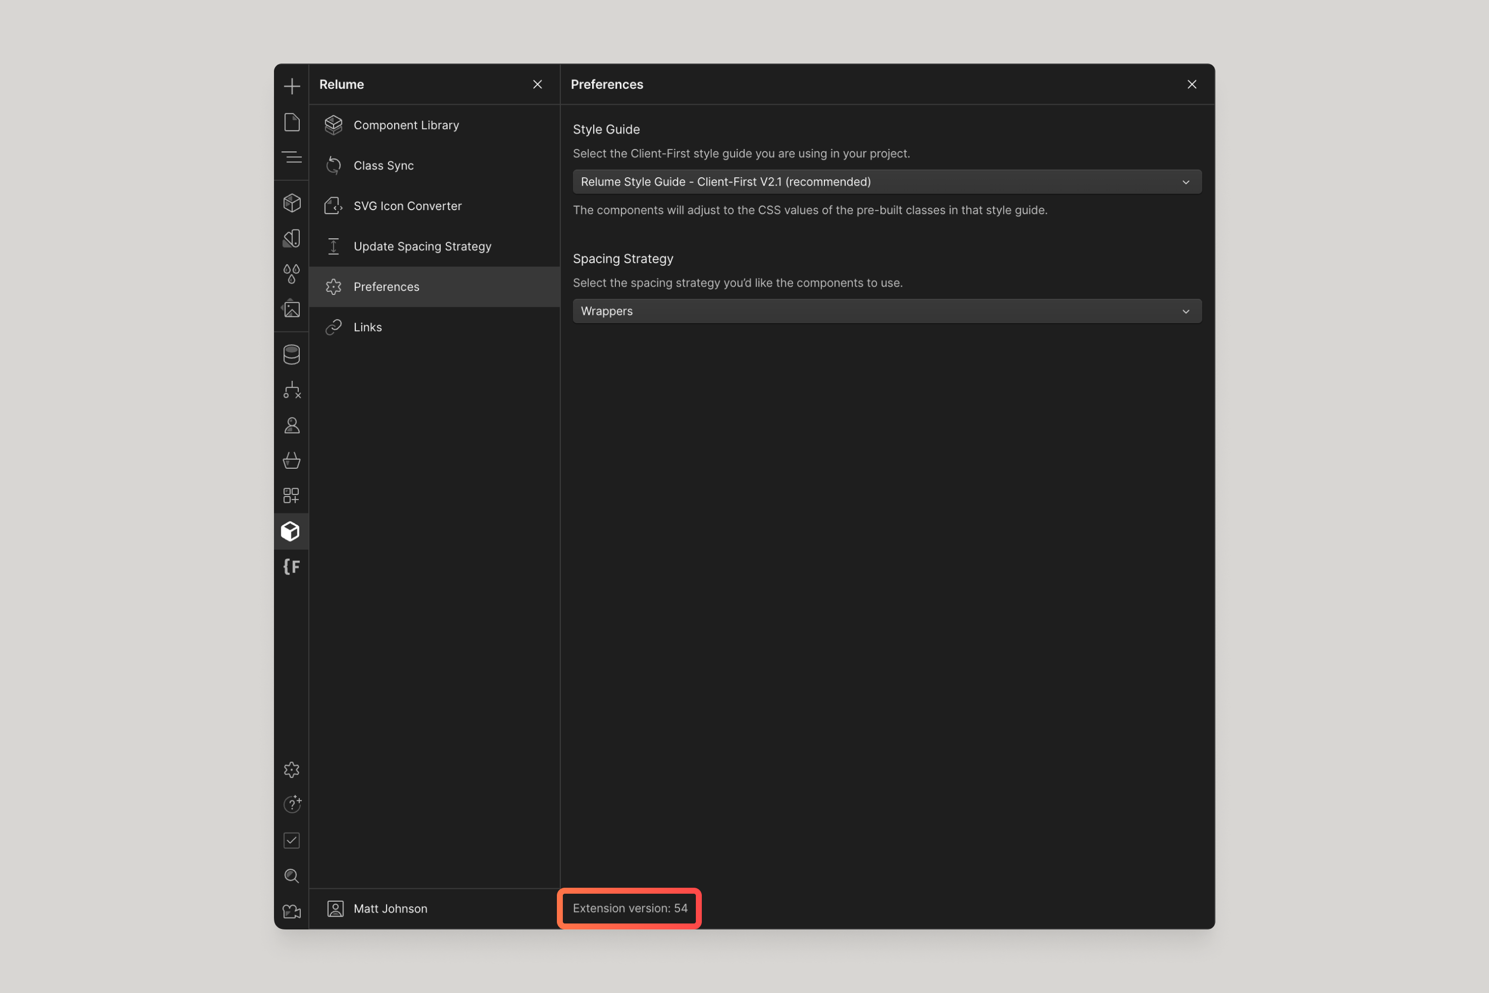
Task: Open the Style selectors droplets icon
Action: click(292, 274)
